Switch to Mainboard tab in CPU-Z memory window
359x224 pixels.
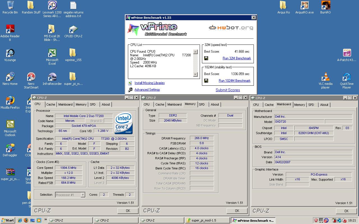click(x=174, y=104)
